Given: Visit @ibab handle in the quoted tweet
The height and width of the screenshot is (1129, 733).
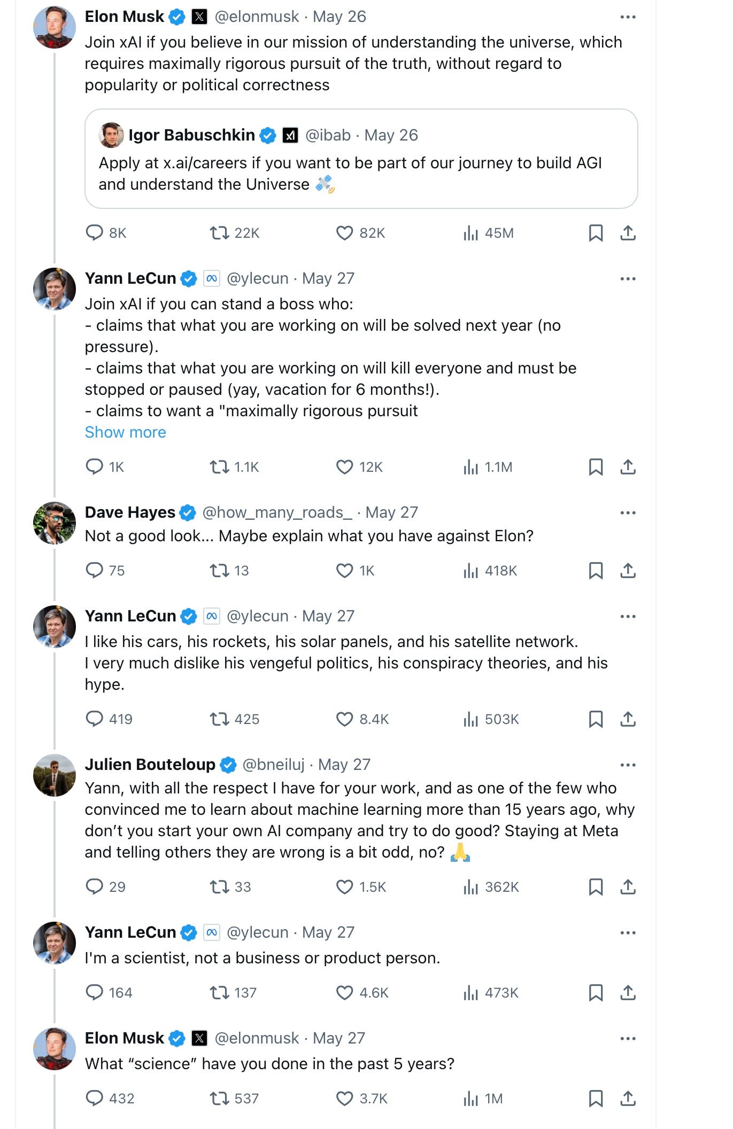Looking at the screenshot, I should 329,135.
